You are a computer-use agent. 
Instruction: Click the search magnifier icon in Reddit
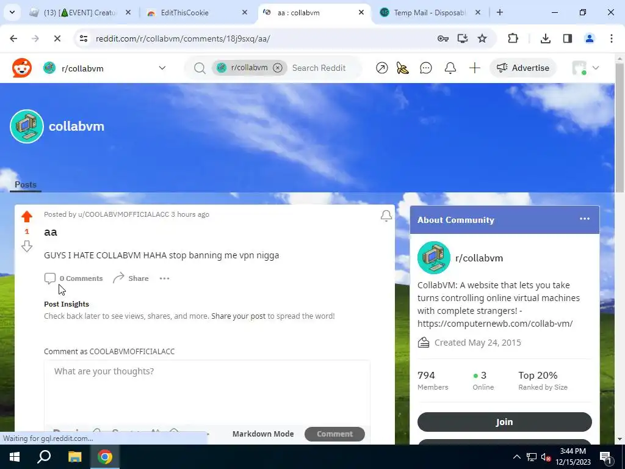pyautogui.click(x=200, y=68)
